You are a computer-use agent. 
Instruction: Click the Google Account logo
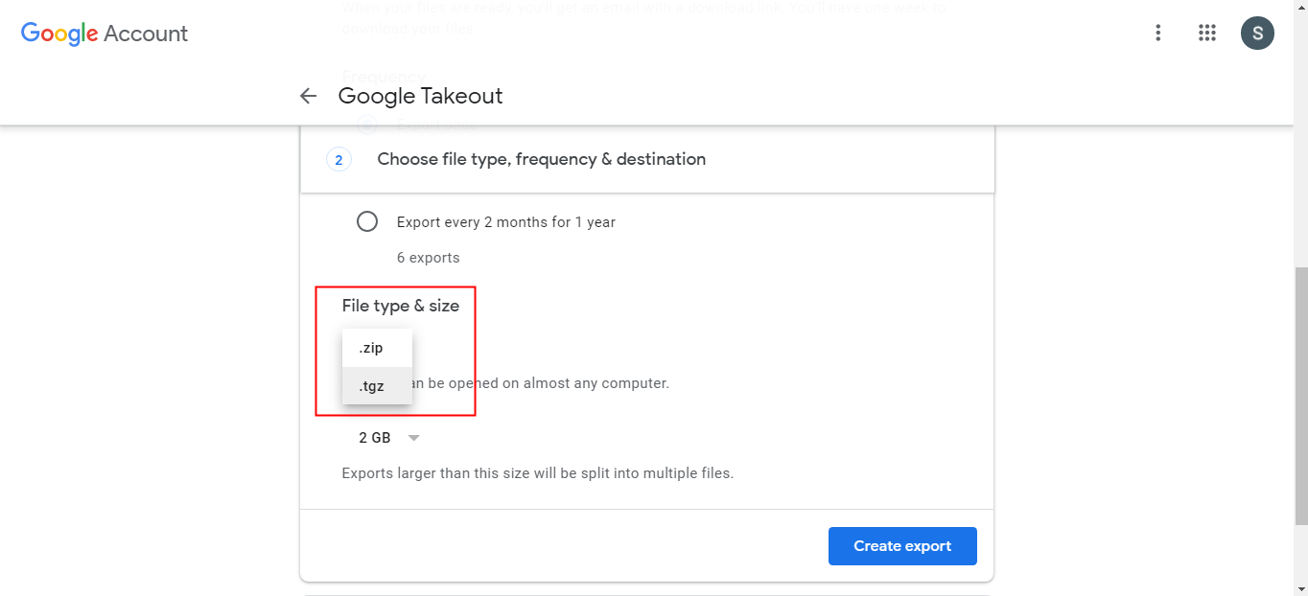tap(105, 34)
